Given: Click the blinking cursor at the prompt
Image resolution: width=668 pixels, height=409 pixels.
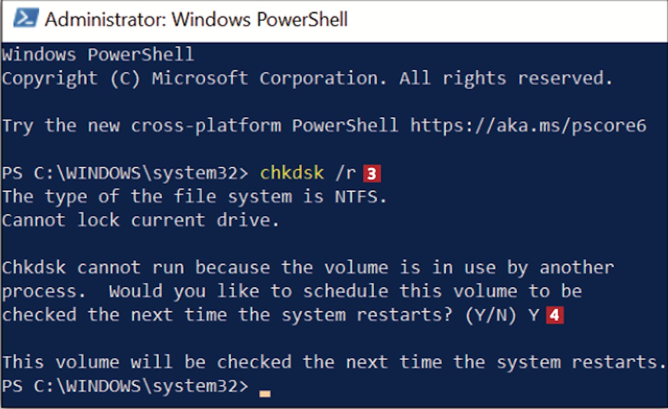Looking at the screenshot, I should click(265, 393).
